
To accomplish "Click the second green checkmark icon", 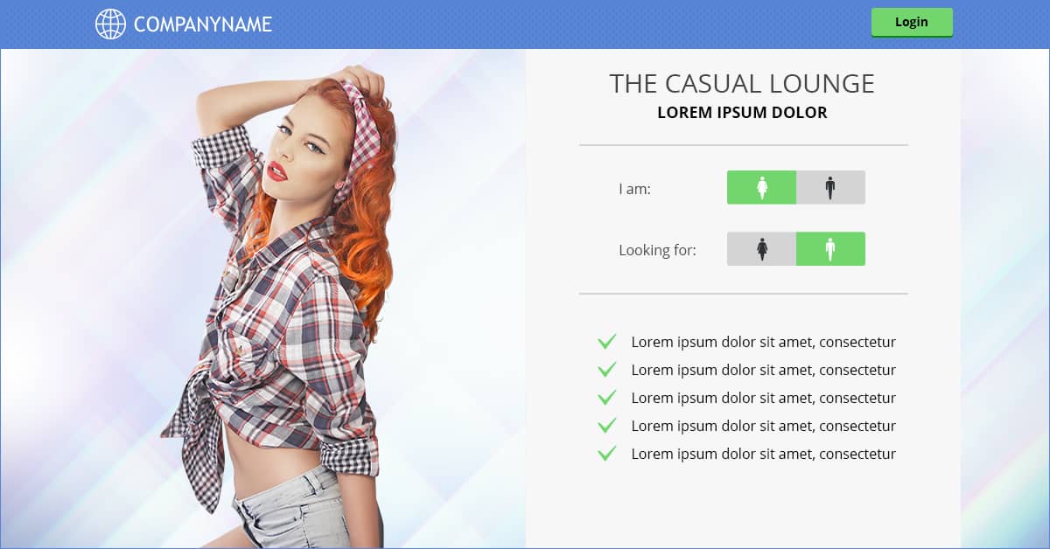I will pyautogui.click(x=606, y=370).
